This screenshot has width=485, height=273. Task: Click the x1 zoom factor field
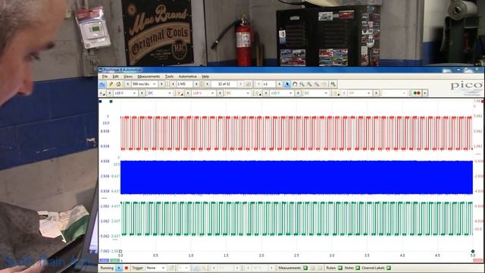pos(268,84)
